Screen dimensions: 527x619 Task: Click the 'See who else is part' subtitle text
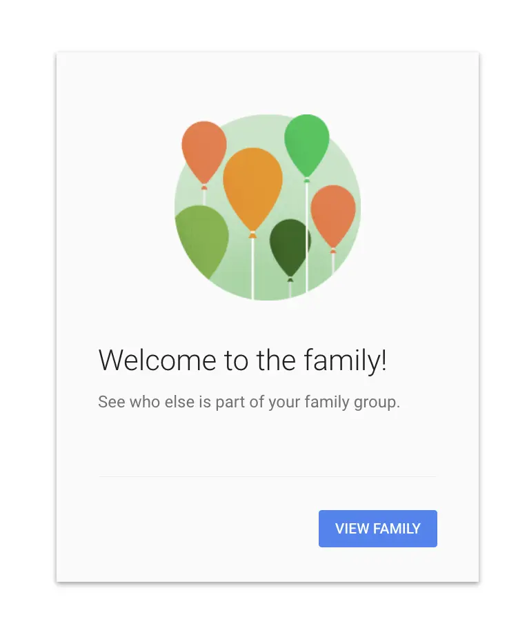pos(249,402)
